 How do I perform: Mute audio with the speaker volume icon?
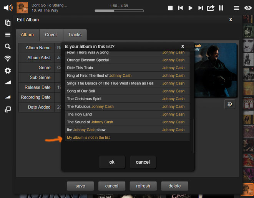click(8, 8)
